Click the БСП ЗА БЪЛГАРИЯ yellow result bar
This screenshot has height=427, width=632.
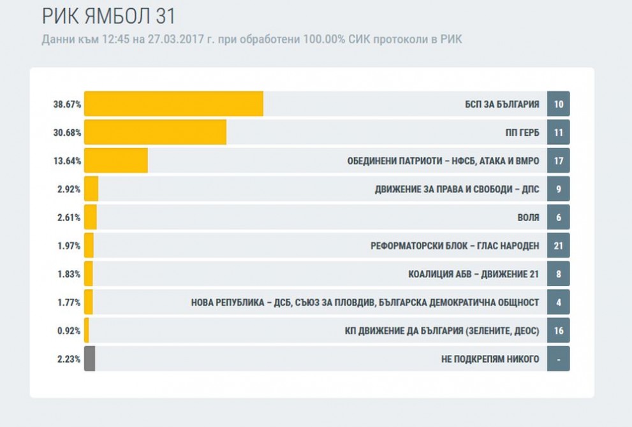click(x=173, y=104)
